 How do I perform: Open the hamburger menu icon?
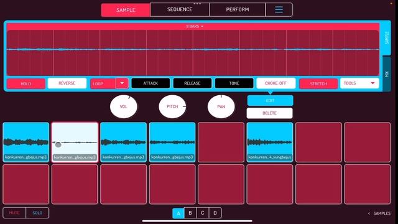[279, 10]
